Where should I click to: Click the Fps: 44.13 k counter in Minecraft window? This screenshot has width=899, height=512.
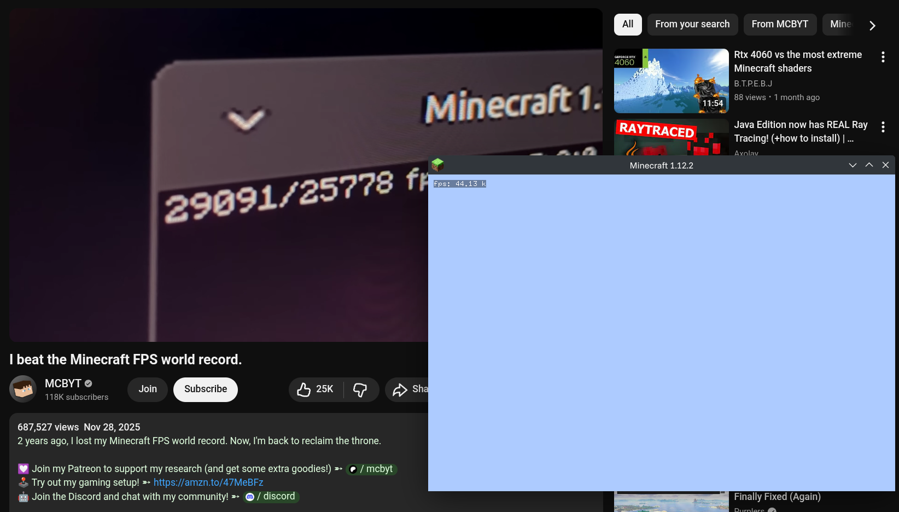[460, 184]
